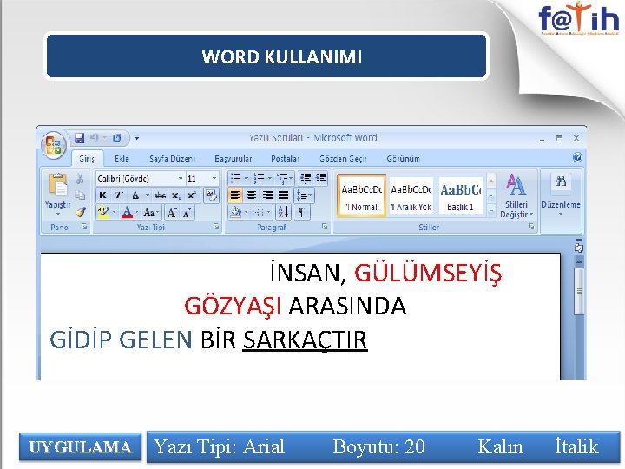
Task: Toggle underline A formatting
Action: click(x=135, y=195)
